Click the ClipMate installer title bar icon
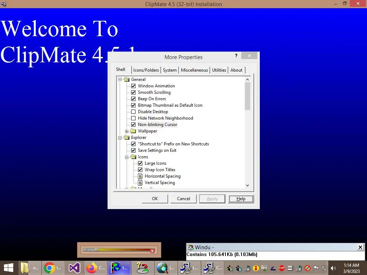Screen dimensions: 367x275 point(3,4)
